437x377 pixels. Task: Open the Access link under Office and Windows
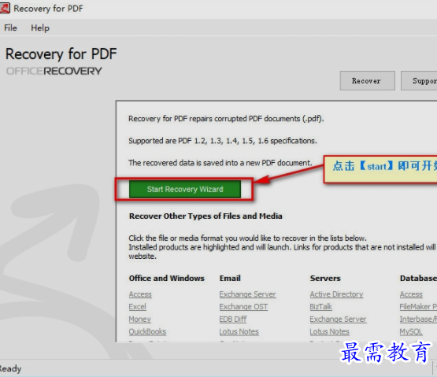click(x=140, y=294)
